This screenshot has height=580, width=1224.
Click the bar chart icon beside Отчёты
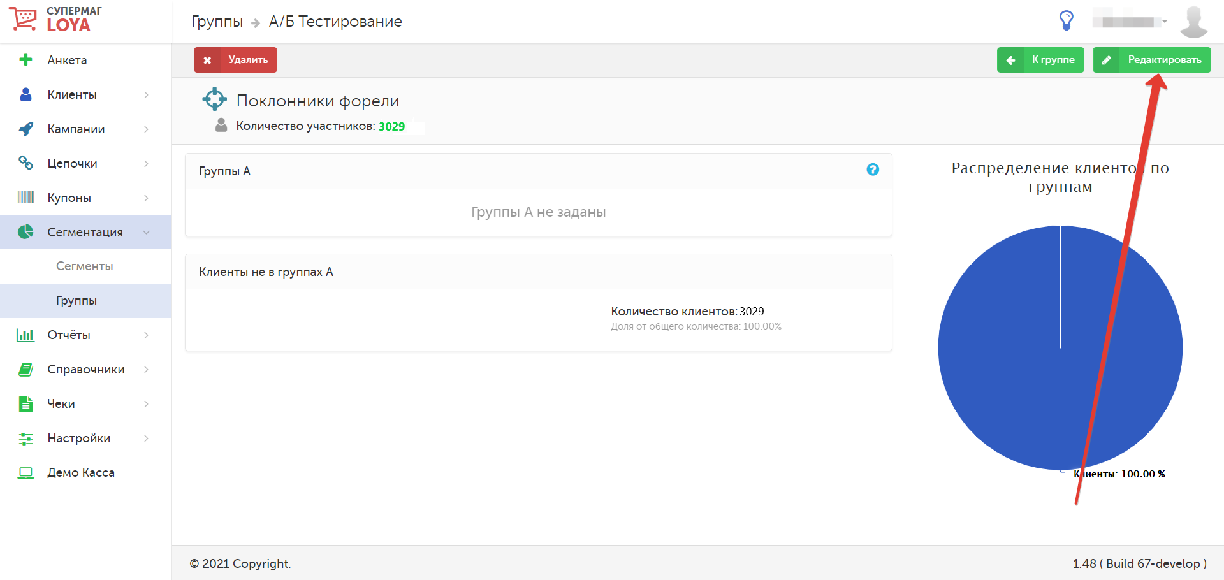(25, 335)
